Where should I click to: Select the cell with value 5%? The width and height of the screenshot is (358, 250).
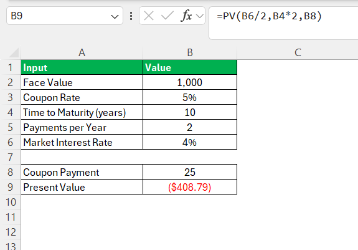(x=190, y=97)
